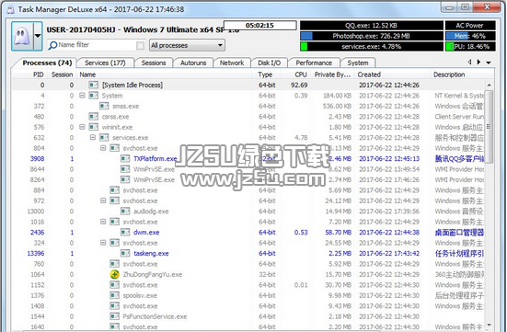Screen dimensions: 507x332
Task: Open the Disk I/O tab
Action: pyautogui.click(x=269, y=63)
